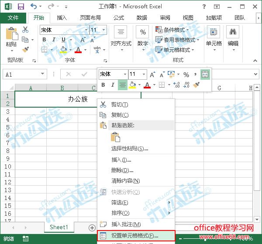Toggle Italic in the mini toolbar

[113, 85]
